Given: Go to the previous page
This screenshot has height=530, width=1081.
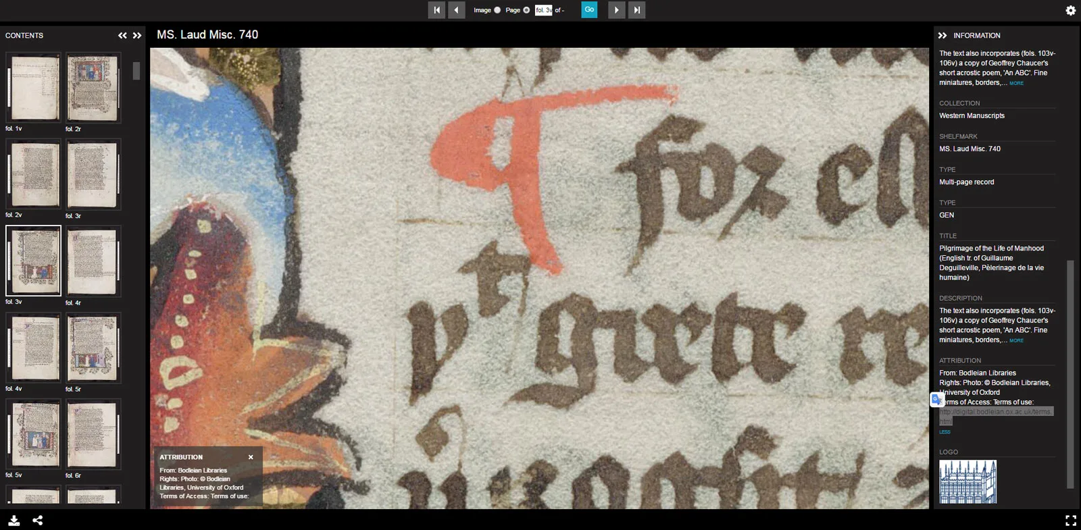Looking at the screenshot, I should [457, 10].
